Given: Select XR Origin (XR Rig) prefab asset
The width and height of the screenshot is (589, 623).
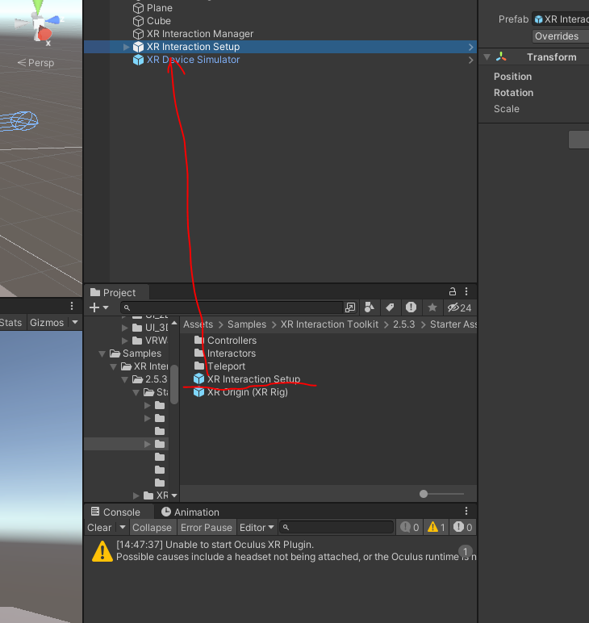Looking at the screenshot, I should (240, 392).
